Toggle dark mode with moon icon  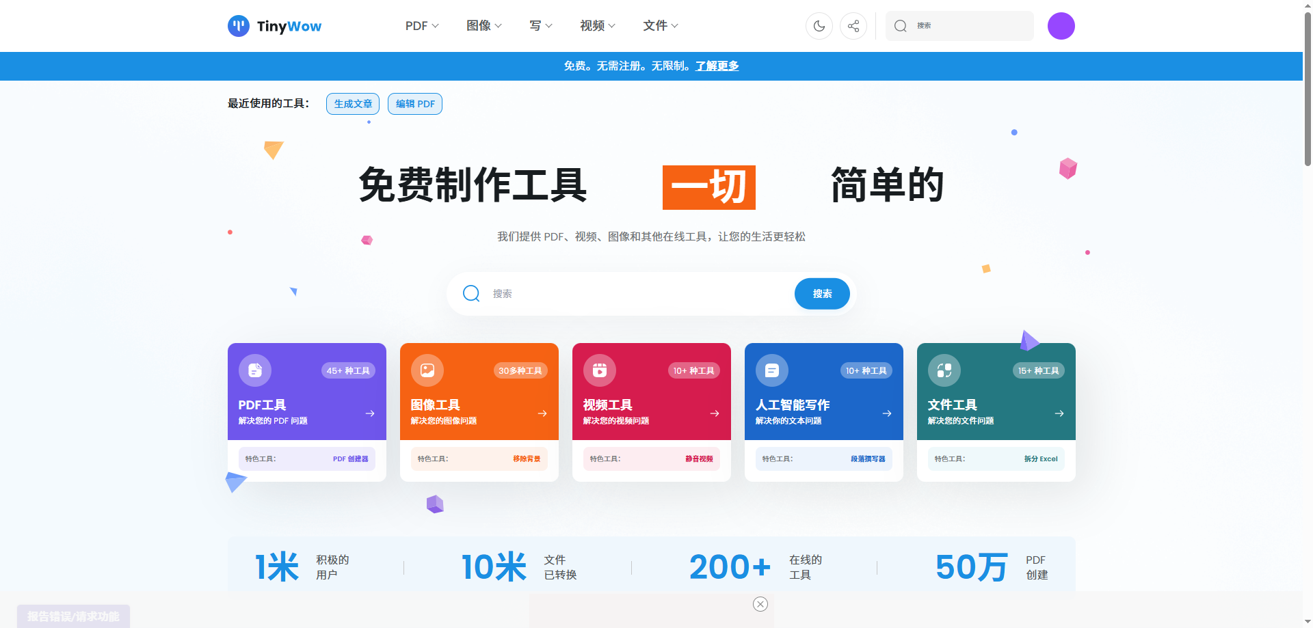819,26
